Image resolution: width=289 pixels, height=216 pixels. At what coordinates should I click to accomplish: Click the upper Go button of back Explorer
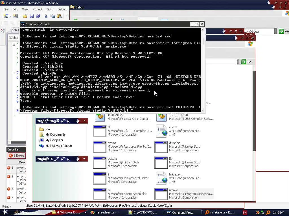[x=284, y=31]
